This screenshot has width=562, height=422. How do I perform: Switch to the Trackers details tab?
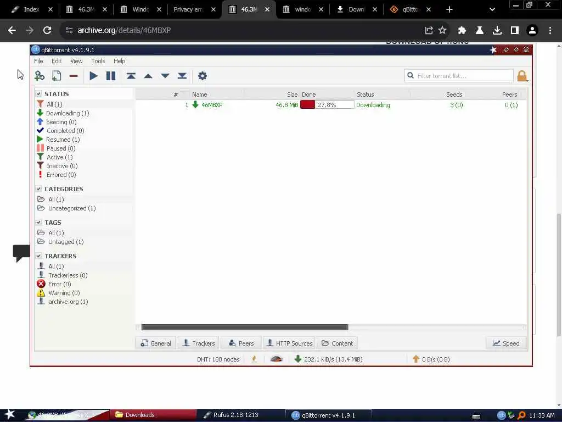tap(199, 343)
